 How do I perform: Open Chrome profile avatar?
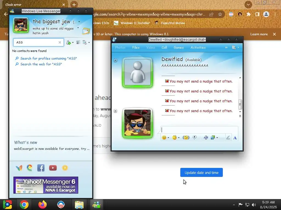(266, 14)
